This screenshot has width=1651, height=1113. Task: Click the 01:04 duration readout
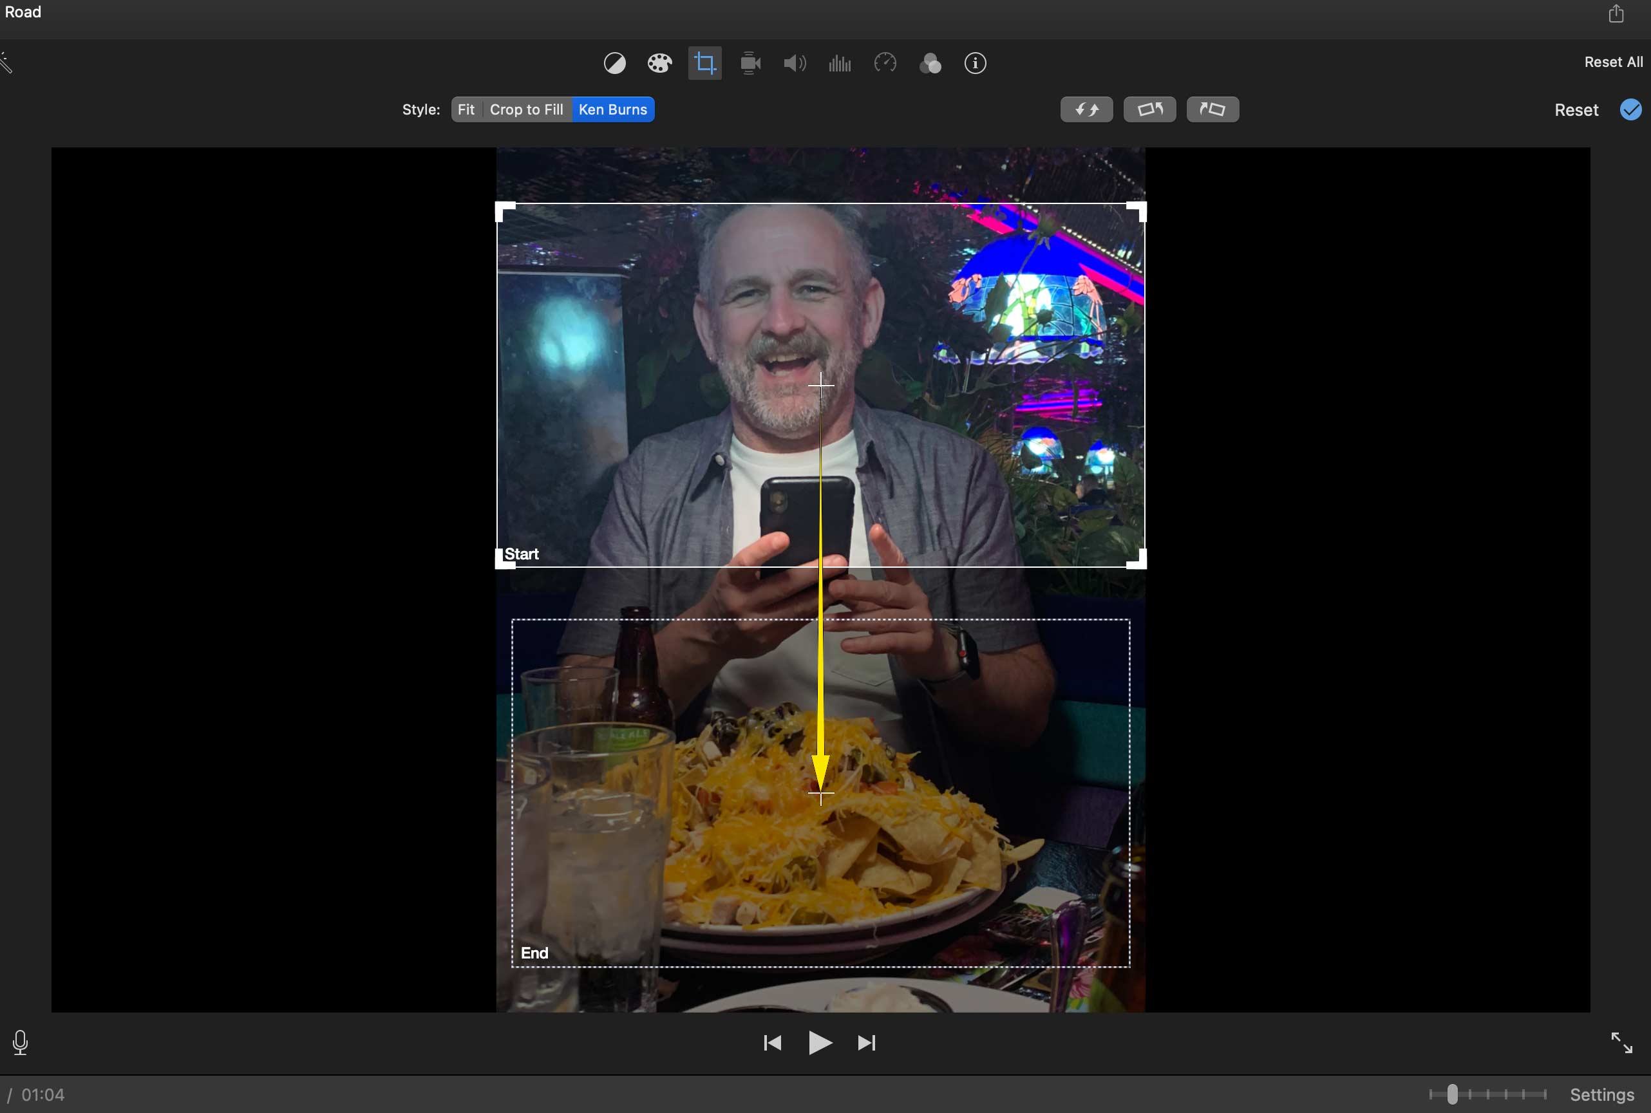point(42,1094)
